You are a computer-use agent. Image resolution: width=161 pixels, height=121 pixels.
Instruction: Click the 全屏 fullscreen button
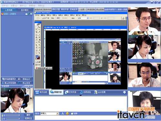point(82,9)
